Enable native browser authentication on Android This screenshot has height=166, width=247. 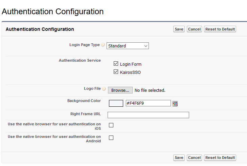click(x=111, y=138)
